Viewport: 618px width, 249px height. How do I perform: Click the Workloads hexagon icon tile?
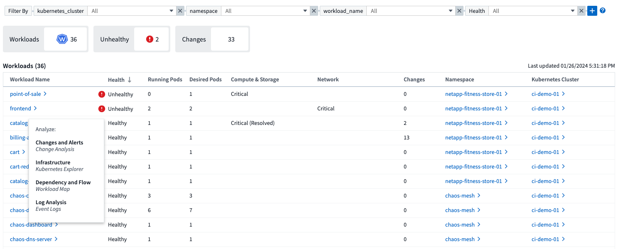(62, 39)
